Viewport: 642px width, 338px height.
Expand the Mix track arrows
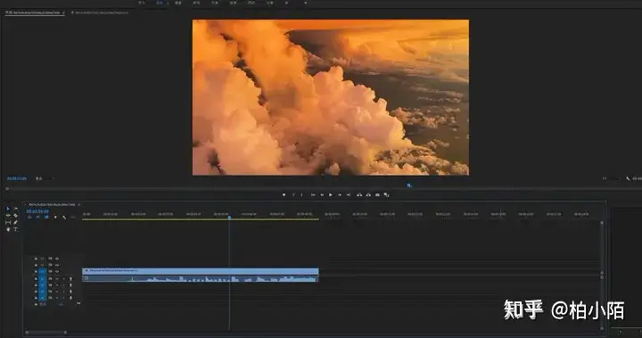(x=78, y=303)
